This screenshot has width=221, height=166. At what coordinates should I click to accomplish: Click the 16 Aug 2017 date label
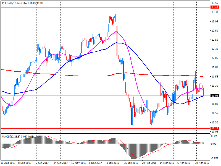tap(8, 163)
